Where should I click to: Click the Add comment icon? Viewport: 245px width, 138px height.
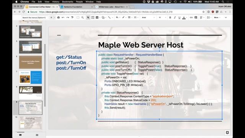[196, 18]
